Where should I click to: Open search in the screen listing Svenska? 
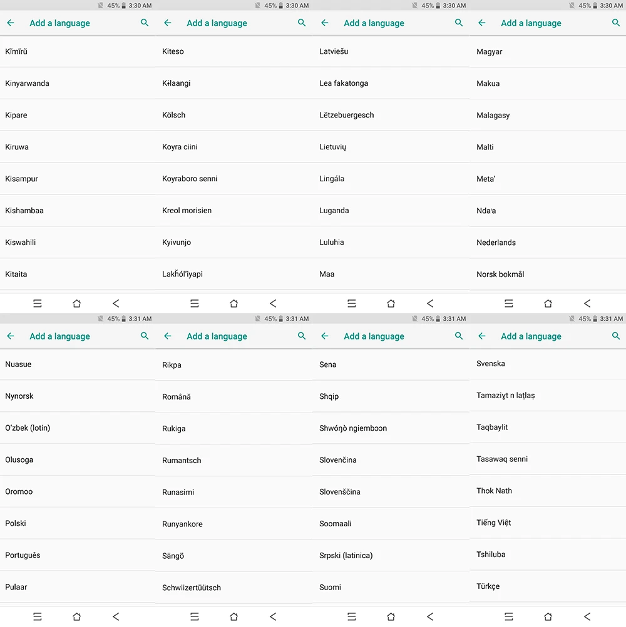pos(615,336)
